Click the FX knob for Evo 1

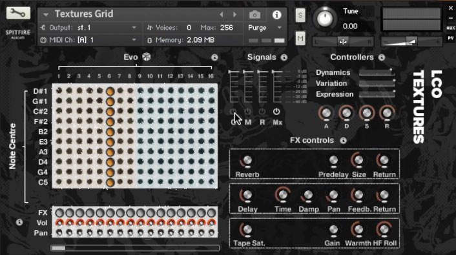coord(59,213)
